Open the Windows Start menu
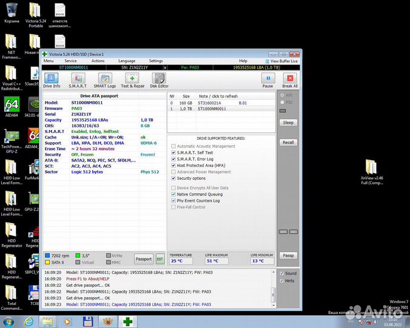 coord(9,322)
